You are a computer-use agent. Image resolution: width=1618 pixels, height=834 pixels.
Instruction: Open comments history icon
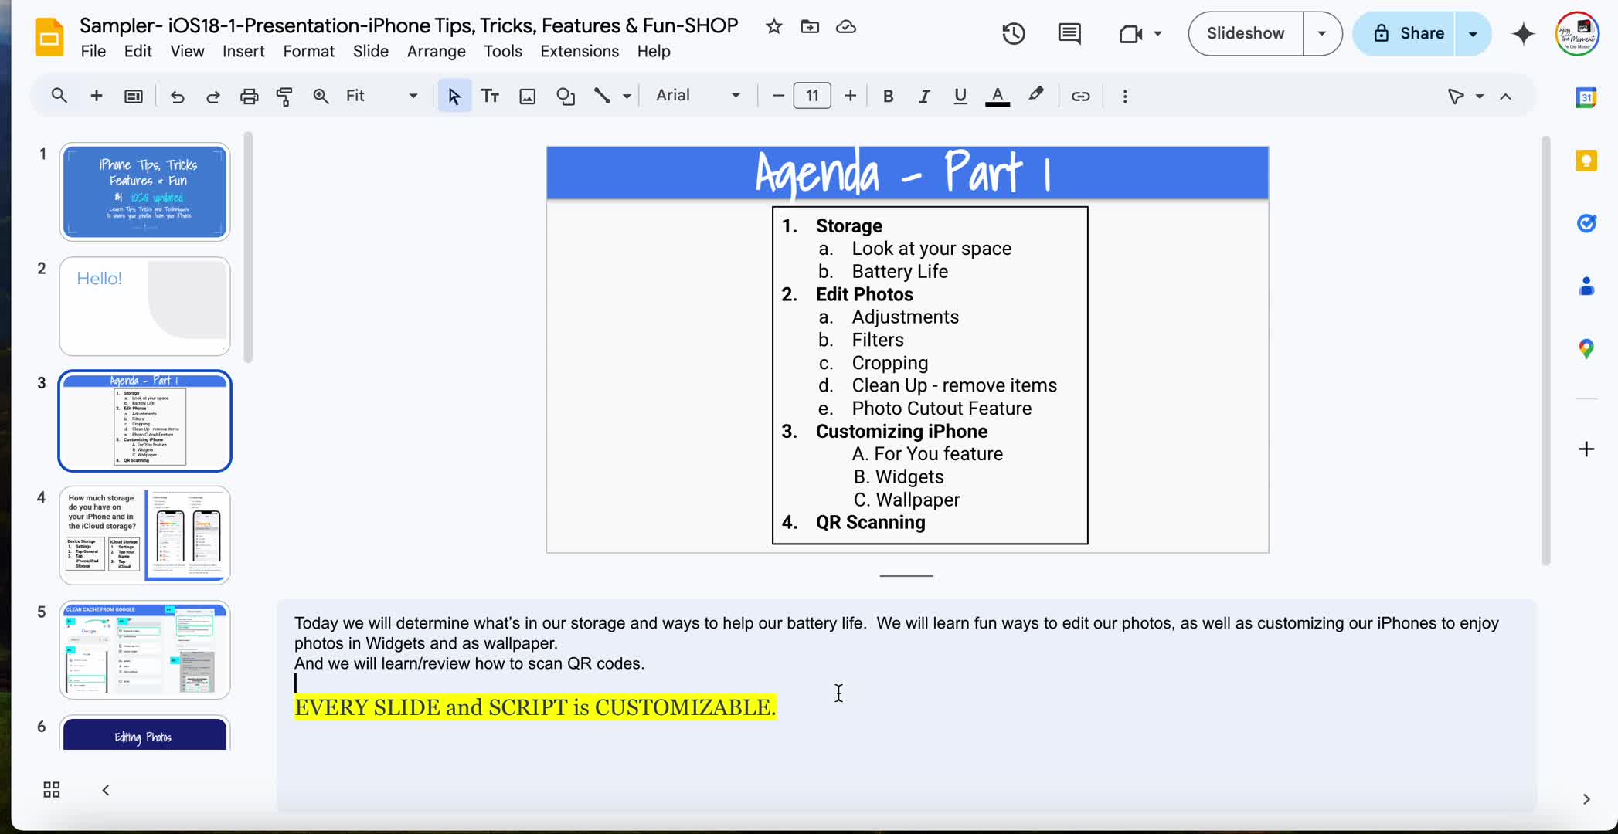(1069, 33)
